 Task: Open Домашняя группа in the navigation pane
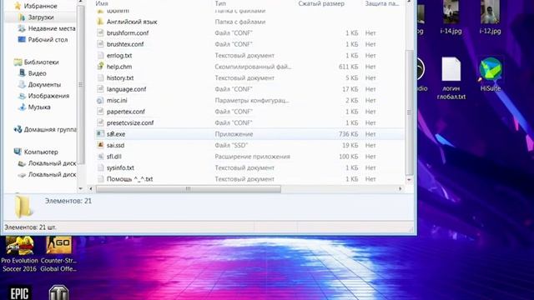pos(50,130)
